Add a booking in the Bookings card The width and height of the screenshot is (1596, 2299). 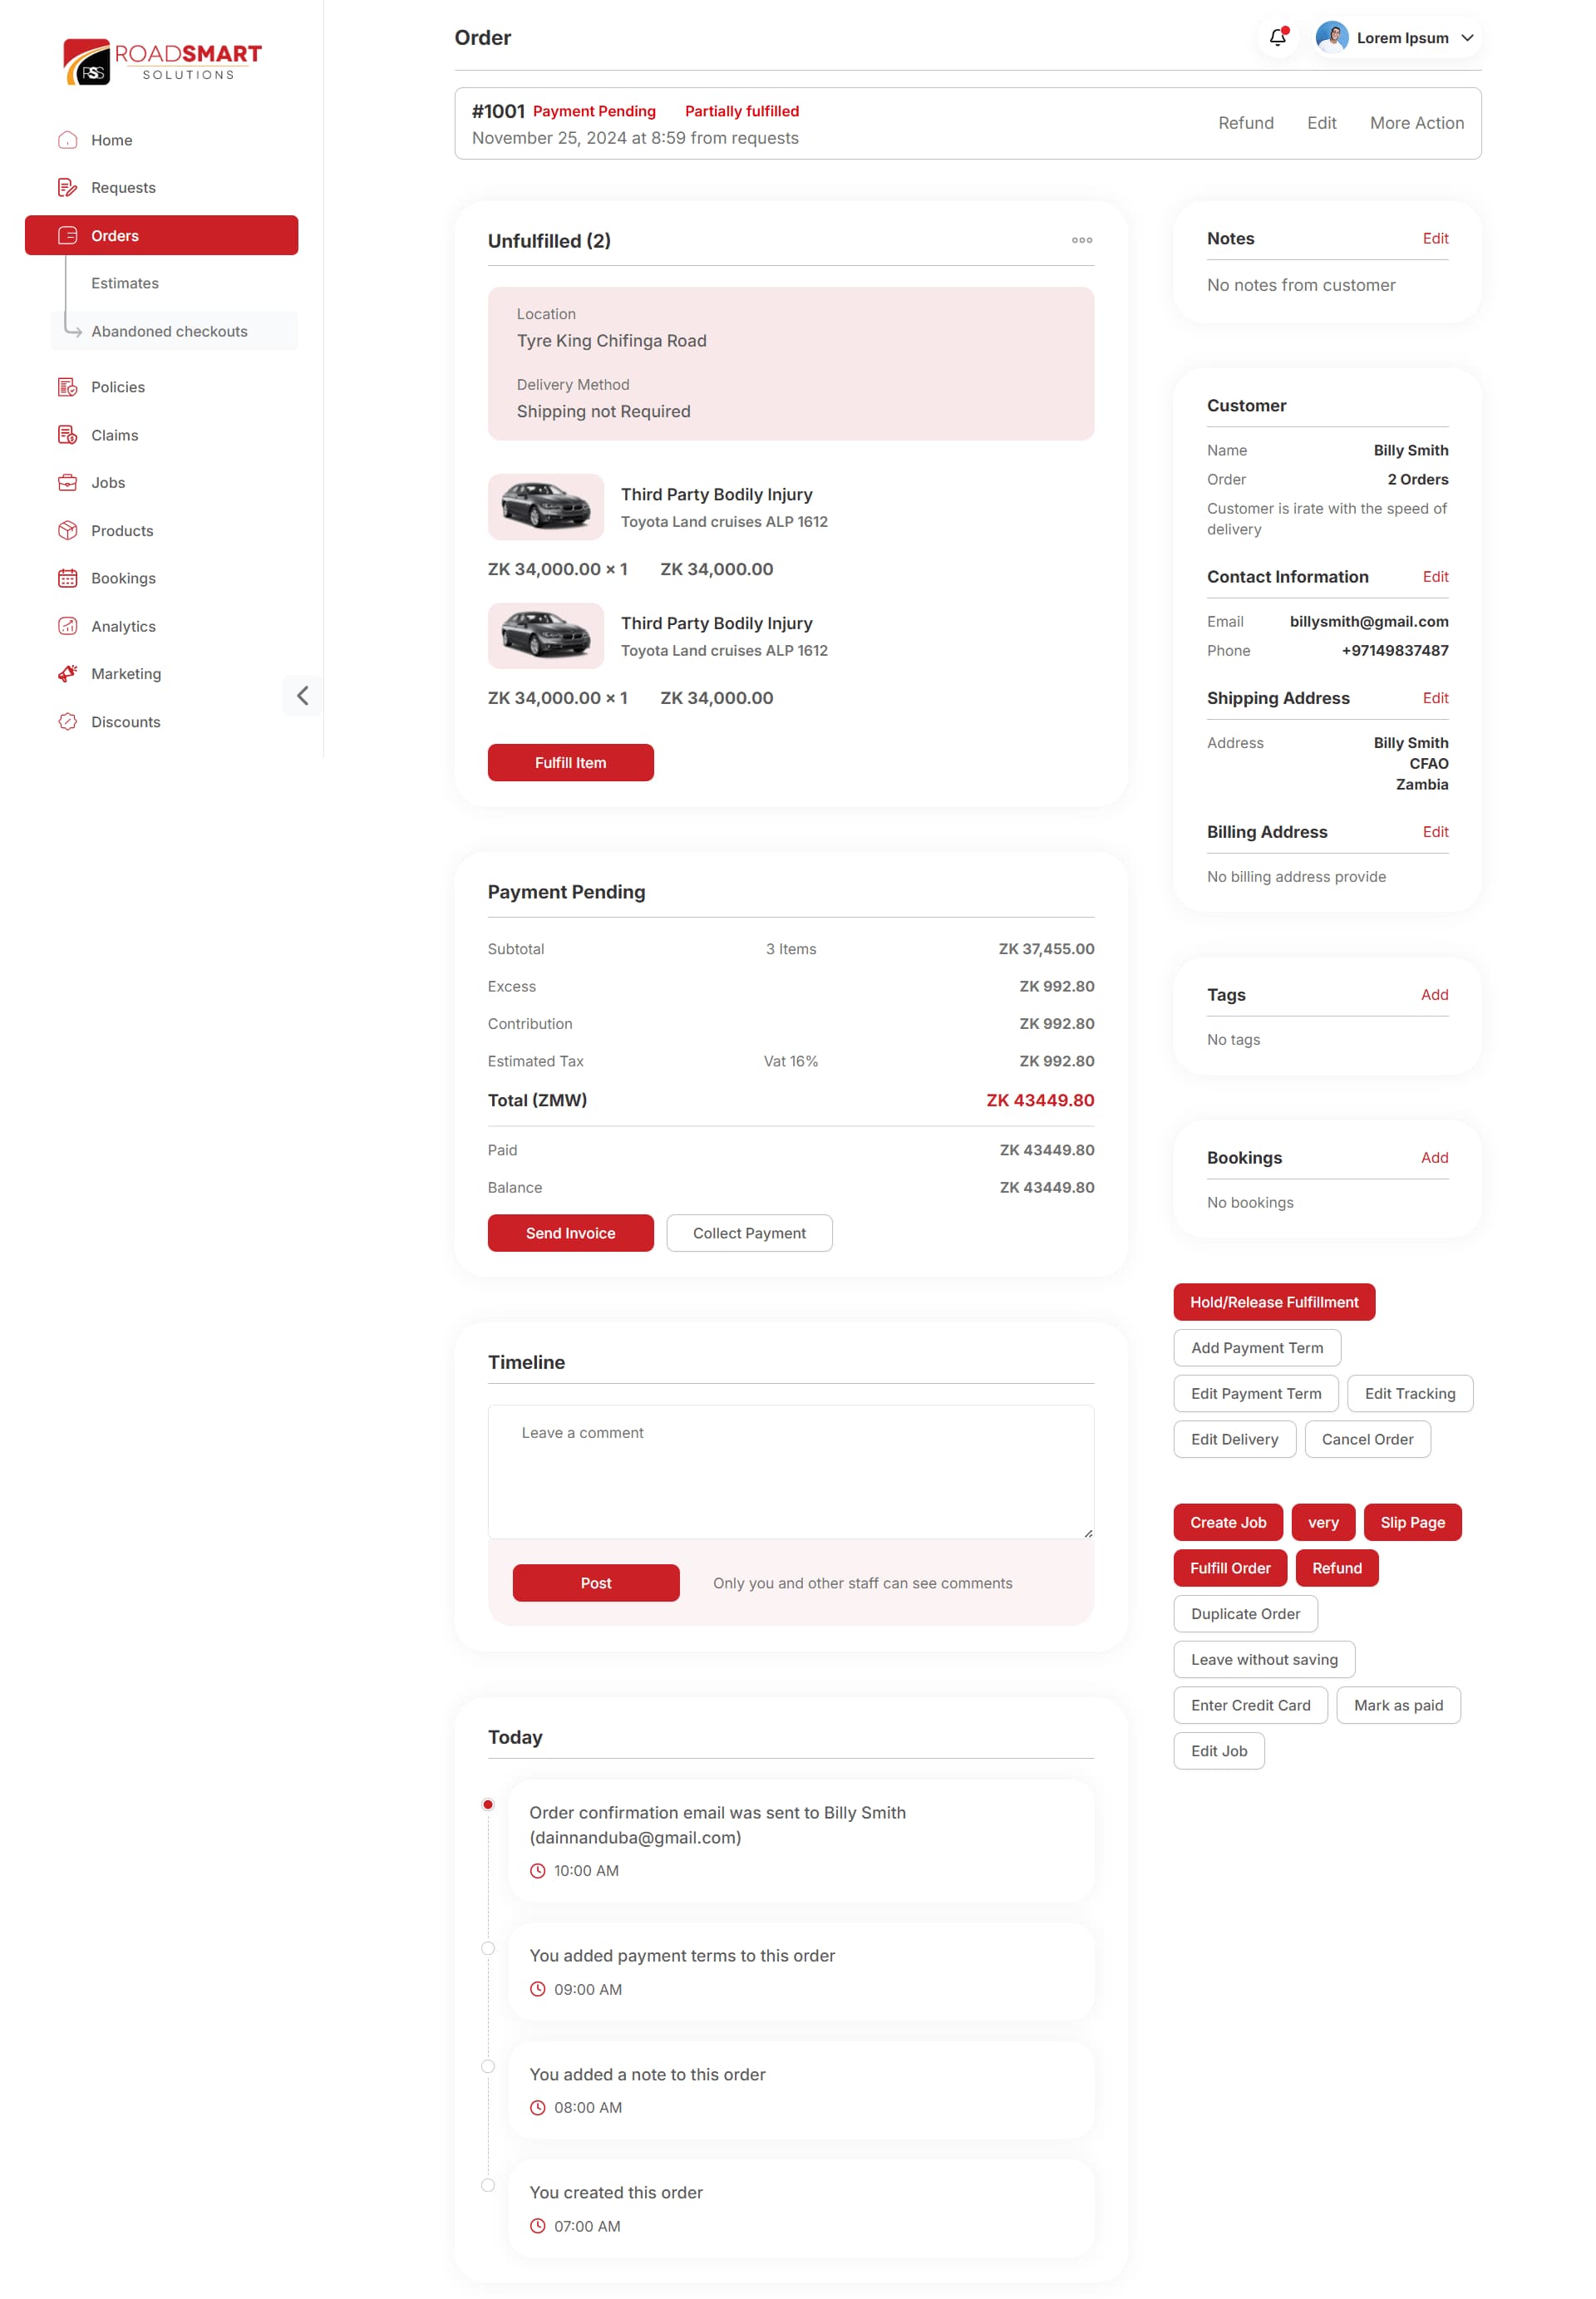[x=1435, y=1158]
